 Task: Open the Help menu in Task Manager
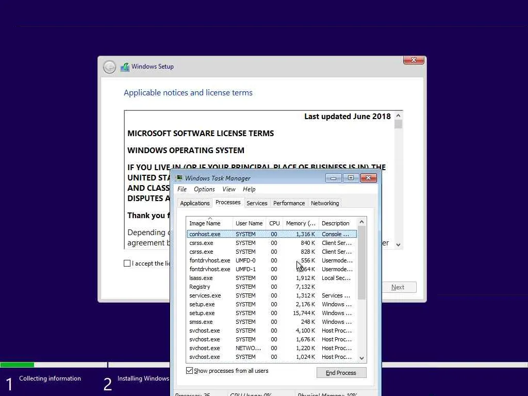[249, 189]
